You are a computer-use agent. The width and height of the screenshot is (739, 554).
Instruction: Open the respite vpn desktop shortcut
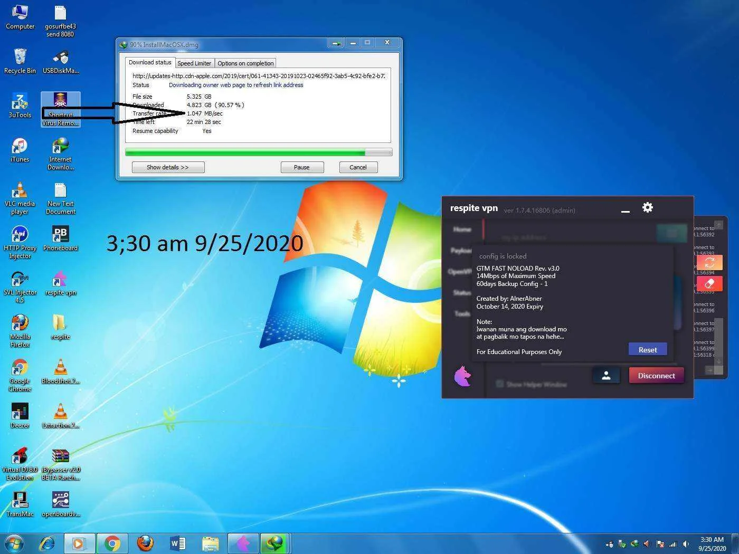click(60, 283)
